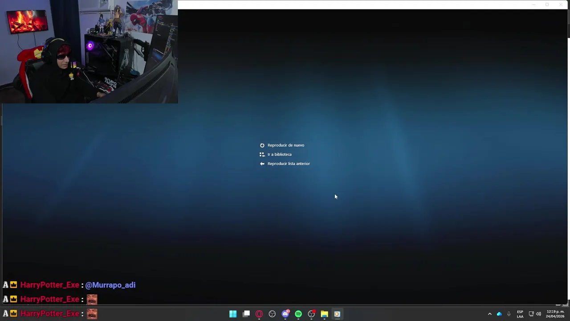Minimize the media player window

pyautogui.click(x=533, y=4)
